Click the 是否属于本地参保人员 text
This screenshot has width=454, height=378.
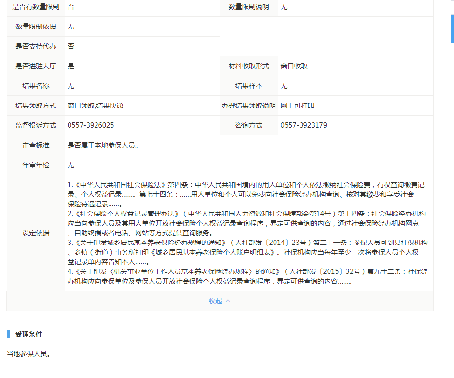[103, 145]
